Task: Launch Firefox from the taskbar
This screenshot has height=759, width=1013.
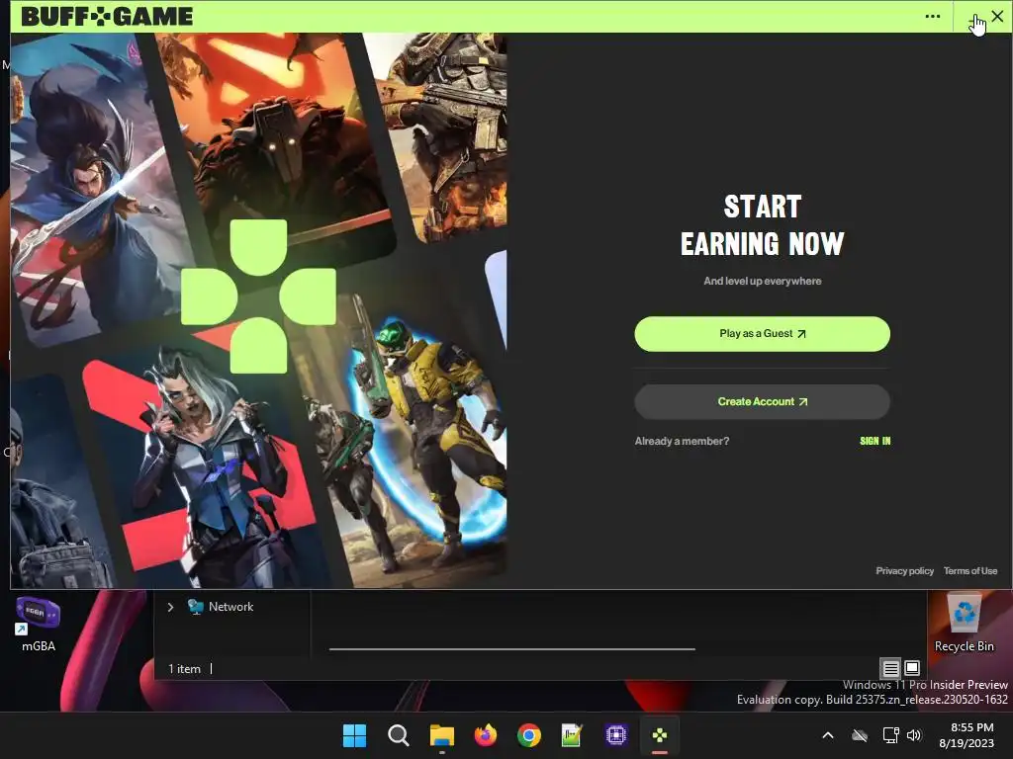Action: (485, 735)
